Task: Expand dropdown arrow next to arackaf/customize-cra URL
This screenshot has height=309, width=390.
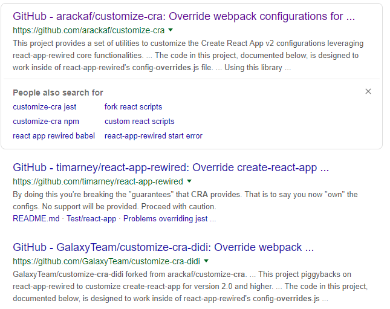Action: point(171,30)
